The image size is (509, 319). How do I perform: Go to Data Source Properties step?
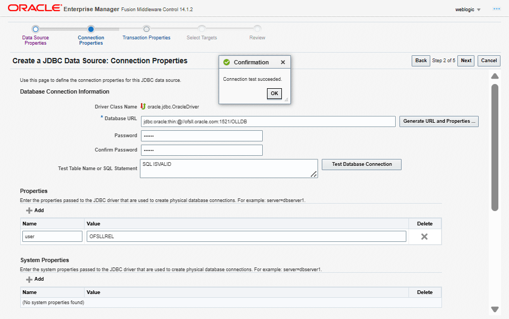click(36, 29)
